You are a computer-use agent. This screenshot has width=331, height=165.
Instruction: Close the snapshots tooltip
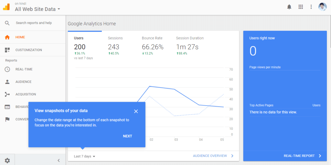click(x=136, y=111)
